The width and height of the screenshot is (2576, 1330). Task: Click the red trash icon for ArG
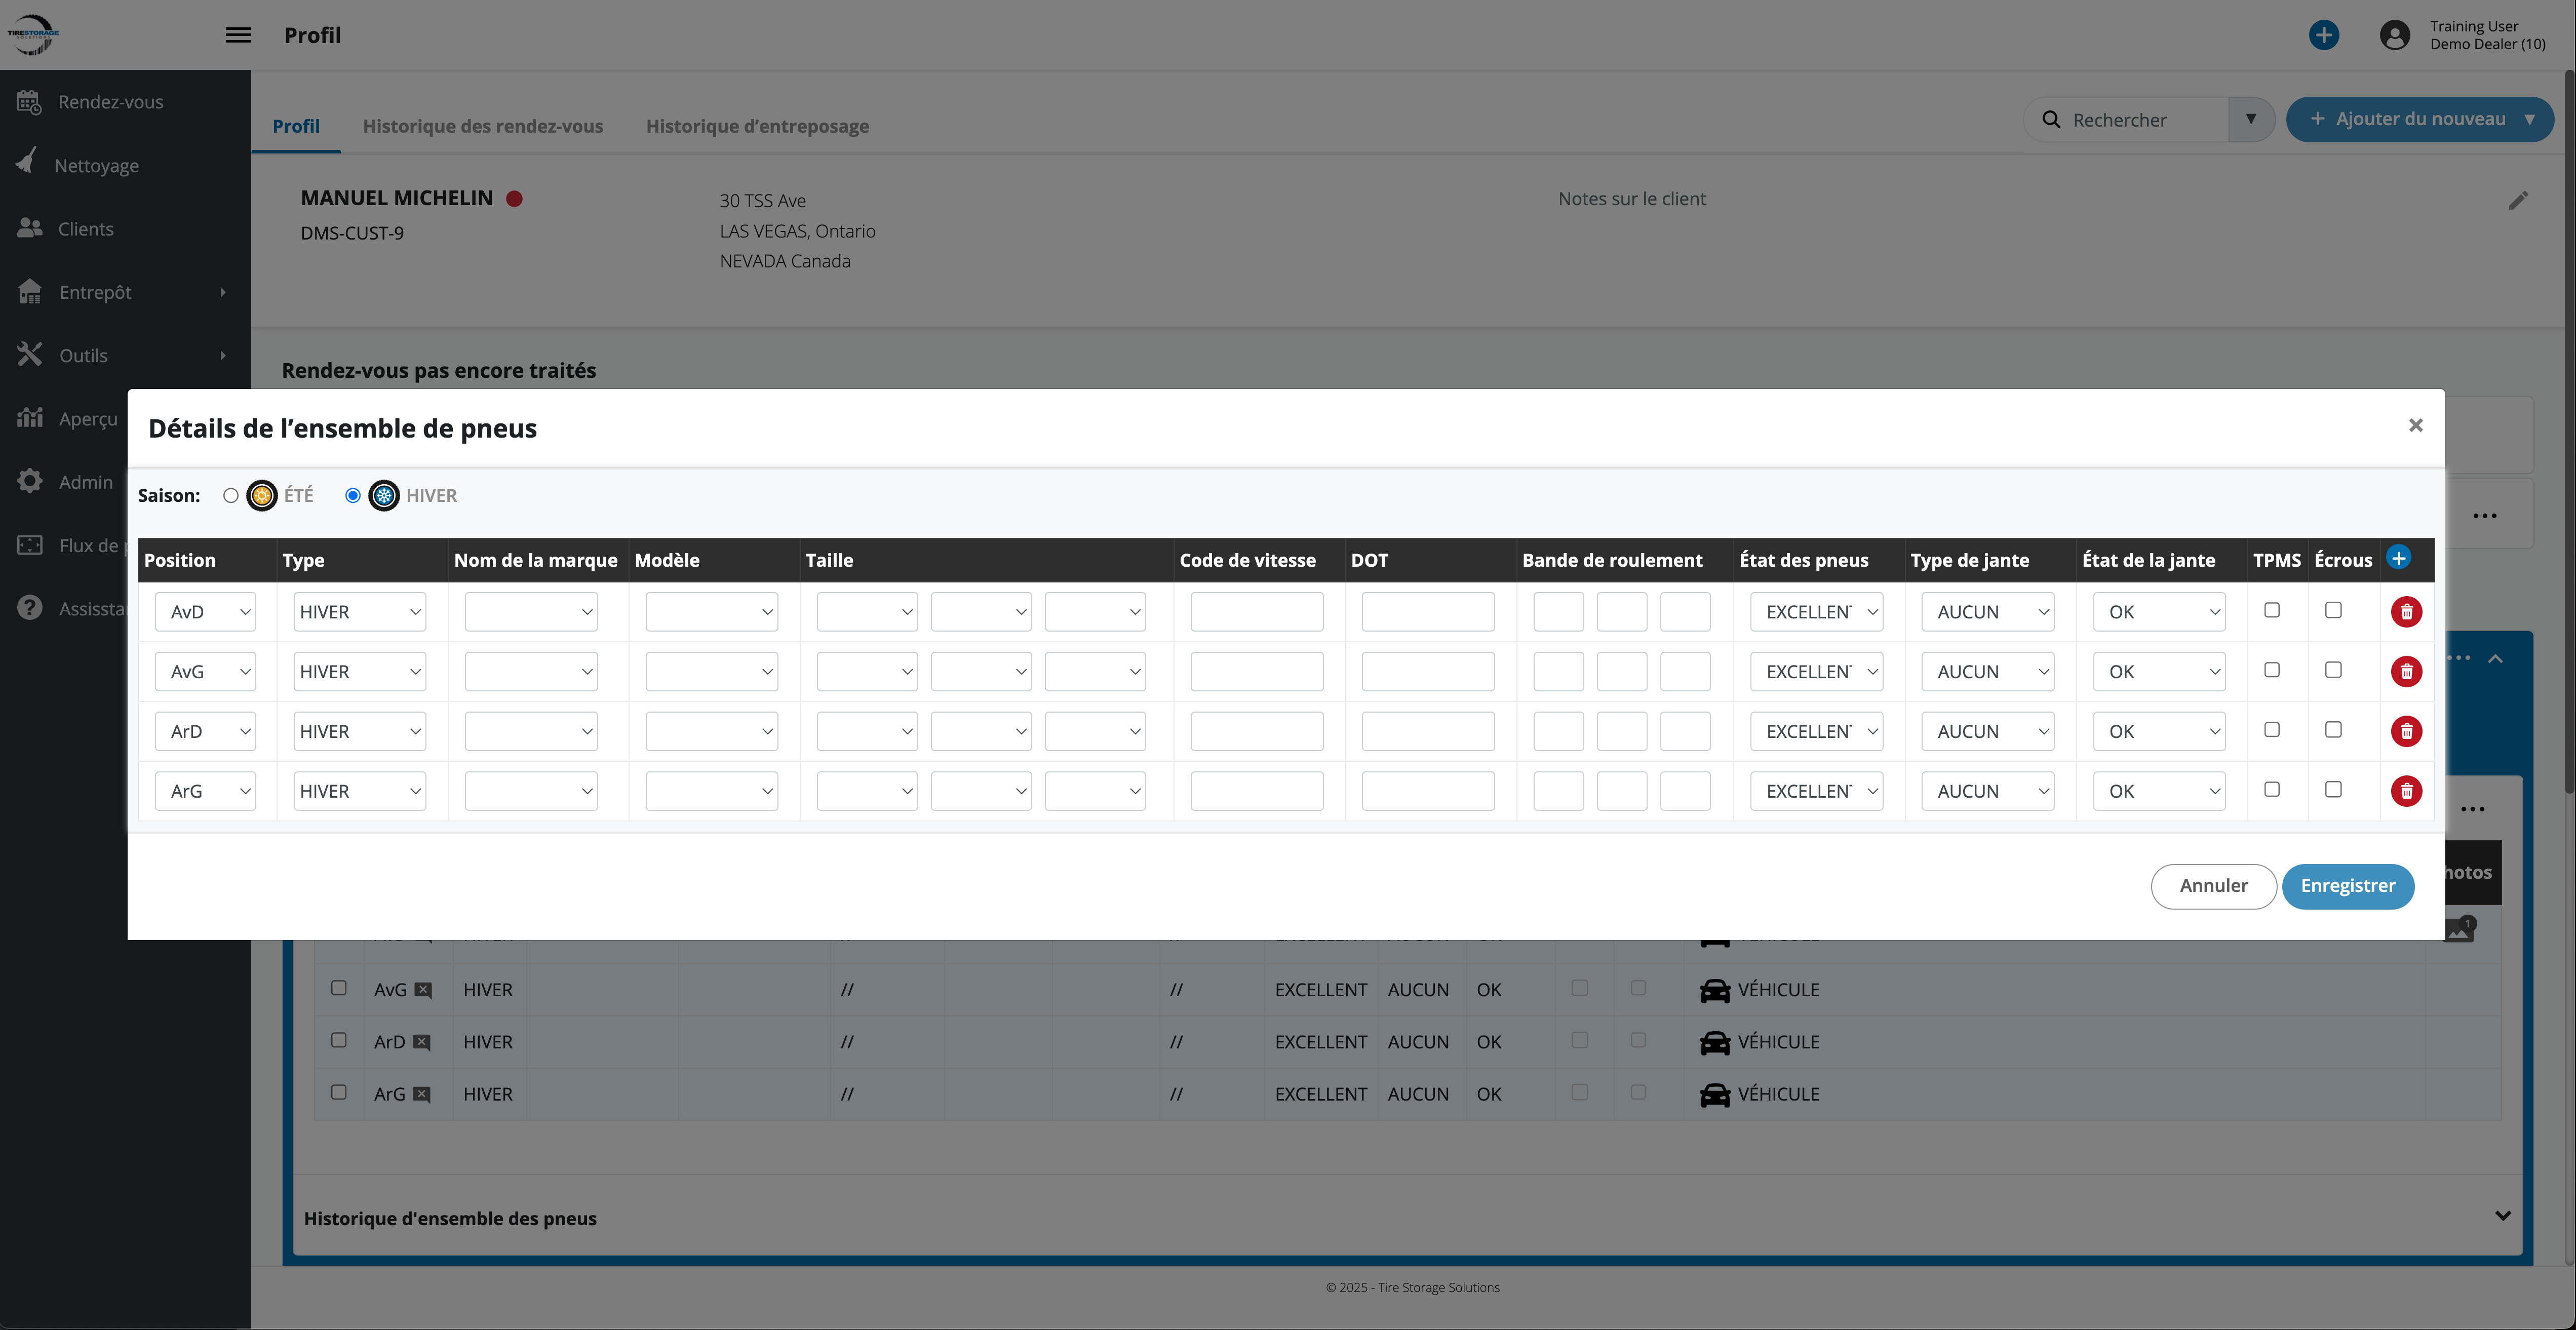pos(2406,791)
